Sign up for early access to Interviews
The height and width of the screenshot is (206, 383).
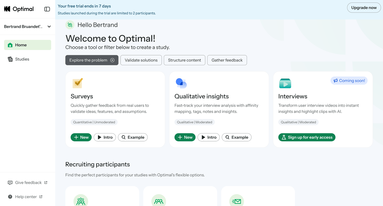(307, 137)
